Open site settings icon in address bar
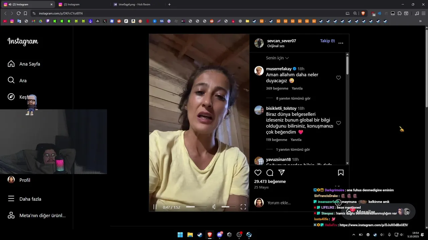The image size is (428, 240). click(x=34, y=13)
